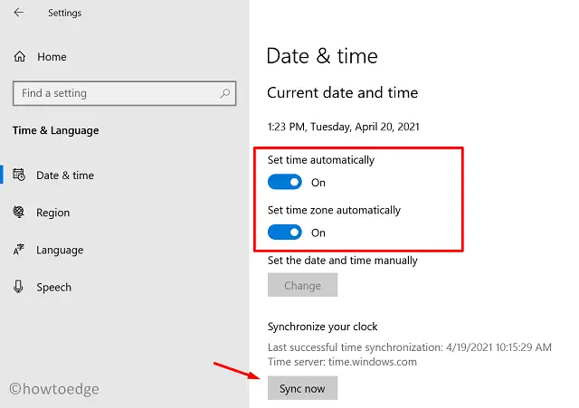
Task: Open the Speech microphone icon
Action: [x=19, y=287]
